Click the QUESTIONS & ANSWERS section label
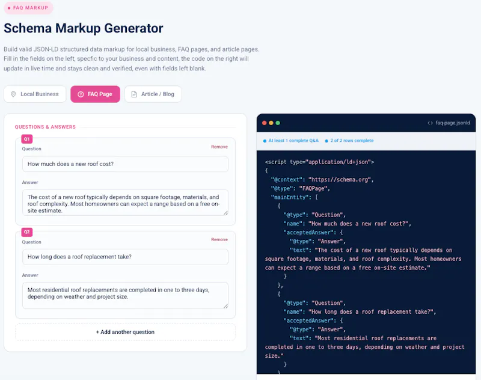The image size is (481, 380). tap(45, 127)
